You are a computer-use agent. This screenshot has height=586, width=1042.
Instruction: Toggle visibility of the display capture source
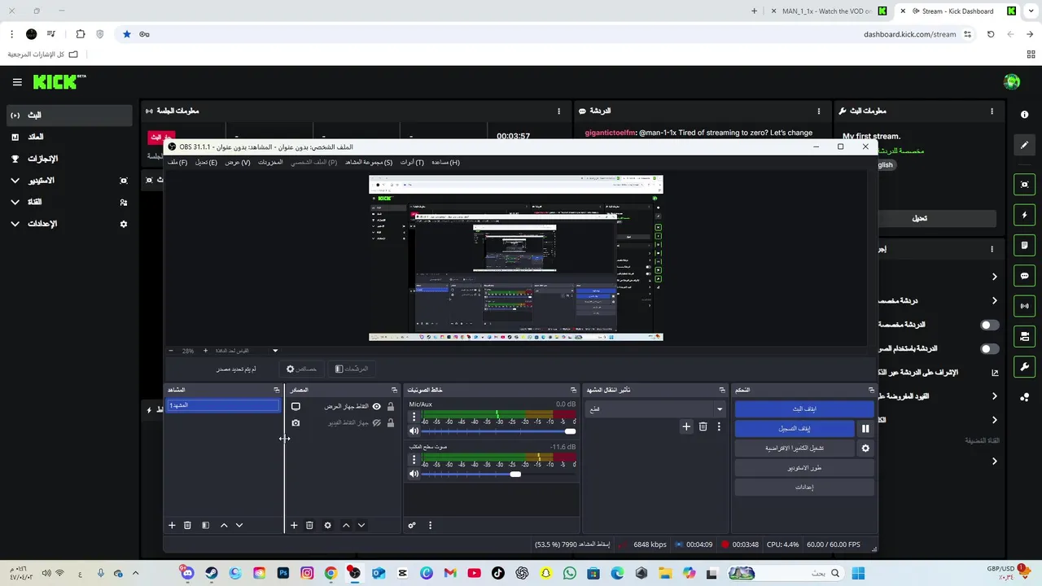pyautogui.click(x=376, y=406)
